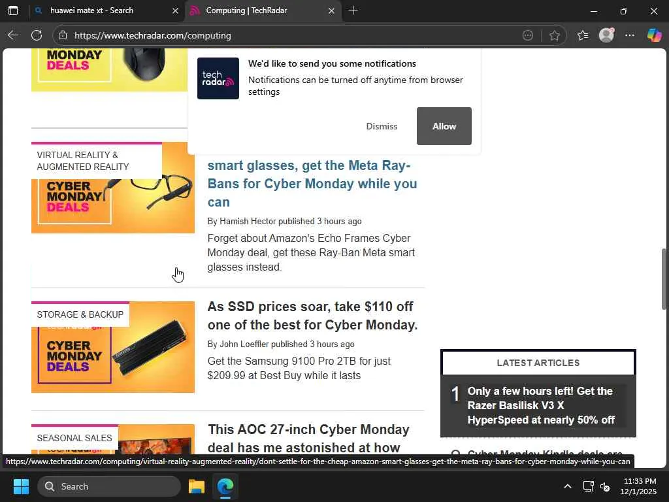The image size is (669, 502).
Task: Click the taskbar Search box
Action: pos(109,486)
